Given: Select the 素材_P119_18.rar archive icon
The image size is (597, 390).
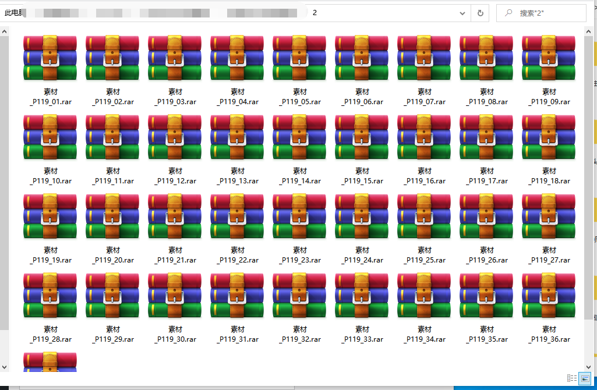Looking at the screenshot, I should [x=549, y=137].
